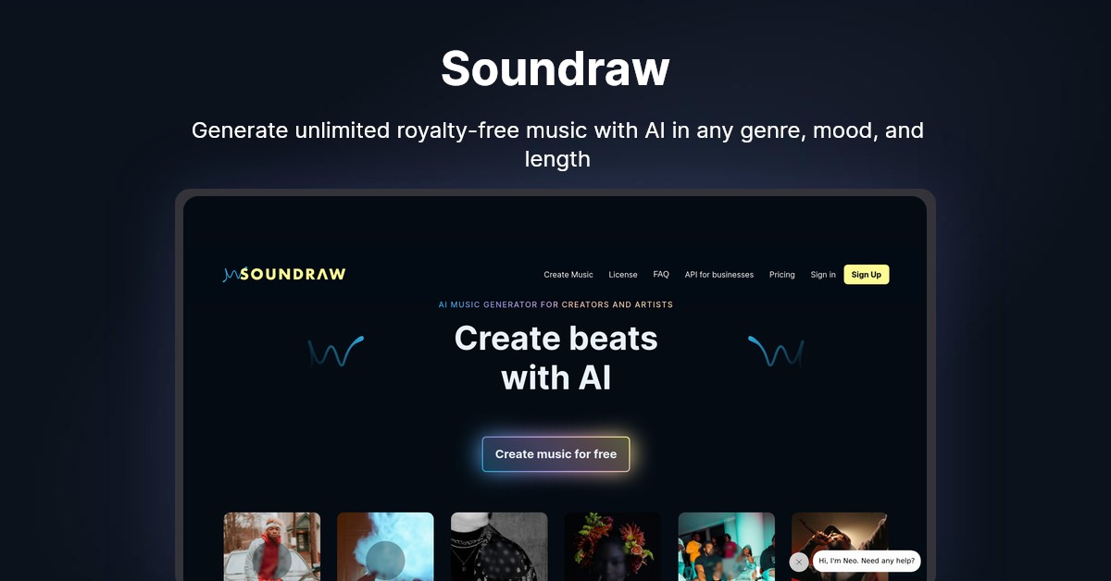Open the flower crown portrait thumbnail
The image size is (1111, 581).
point(613,547)
